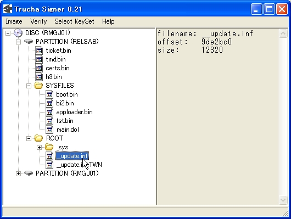Click the file icon beside boot.bin
Viewport: 291px width, 219px height.
pos(49,94)
